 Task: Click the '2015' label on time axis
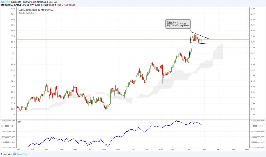pos(61,150)
